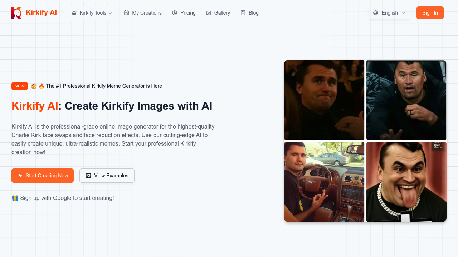Click the image icon inside View Examples button
Viewport: 458px width, 257px height.
pos(88,175)
